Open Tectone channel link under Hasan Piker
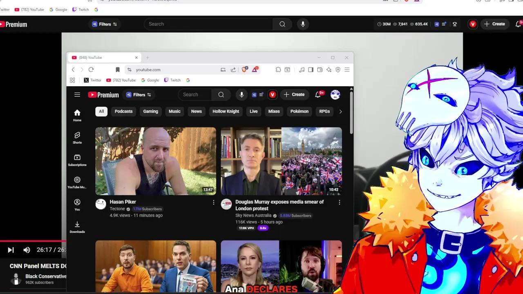The width and height of the screenshot is (523, 294). tap(117, 209)
